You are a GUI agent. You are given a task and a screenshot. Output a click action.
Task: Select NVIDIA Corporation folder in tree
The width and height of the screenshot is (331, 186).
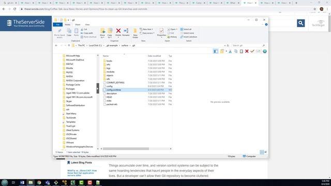pos(75,81)
